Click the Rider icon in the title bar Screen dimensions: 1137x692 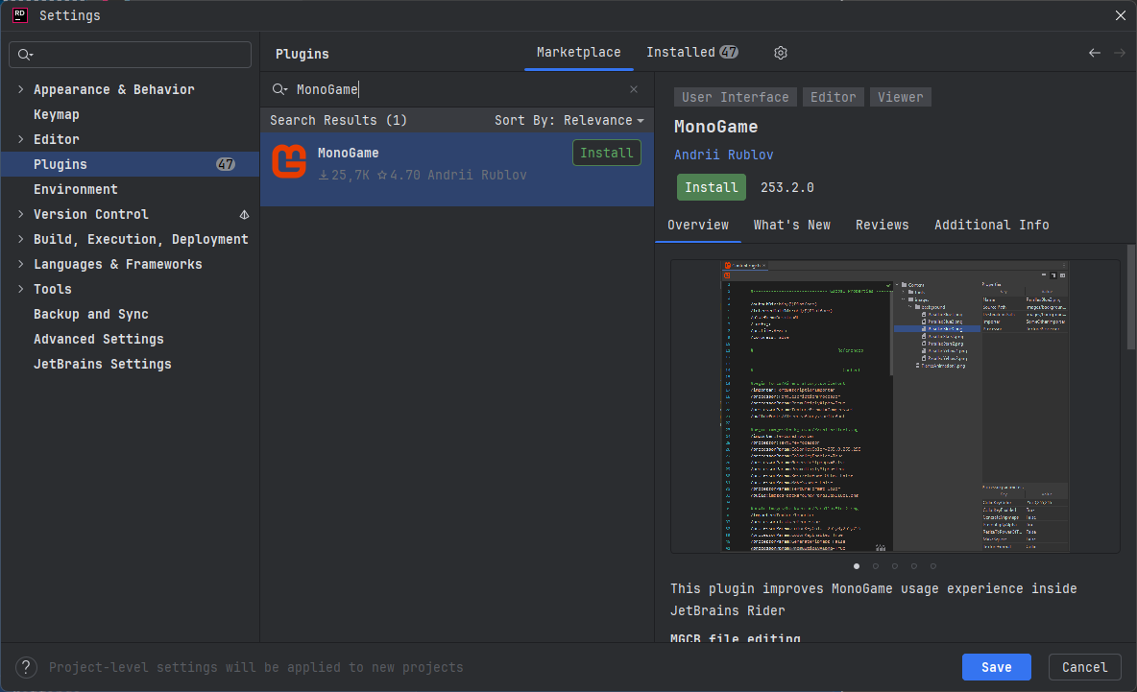(x=19, y=14)
